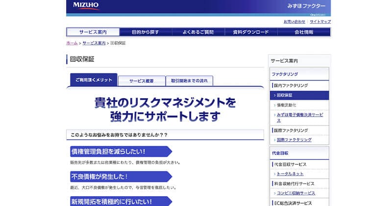392x206 pixels.
Task: Select 目的から探す in main navigation
Action: [146, 32]
